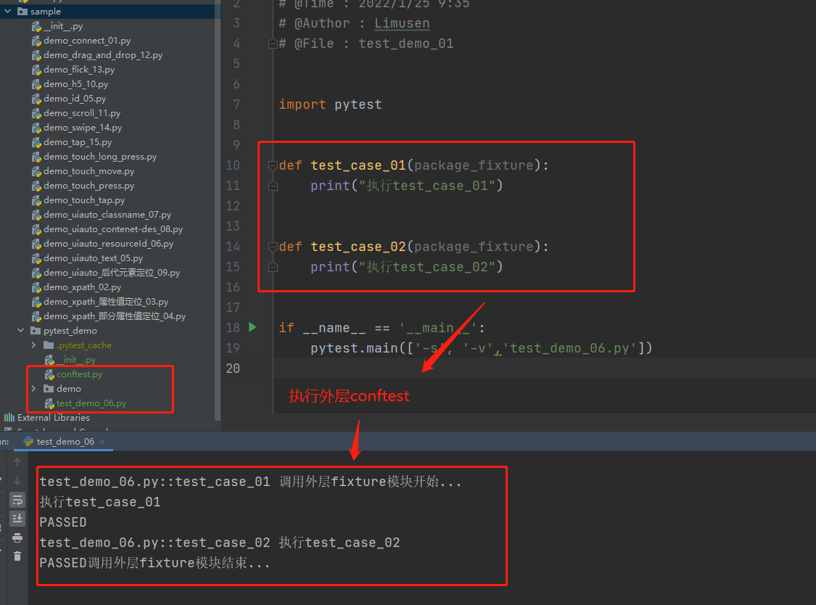Fold the header comment block on line 4

click(273, 44)
